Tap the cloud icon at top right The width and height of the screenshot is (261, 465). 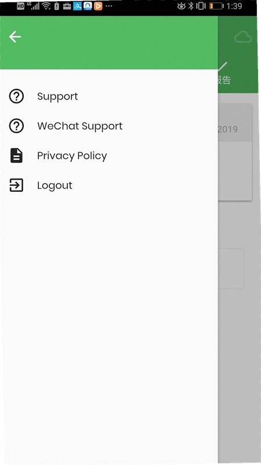tap(243, 38)
